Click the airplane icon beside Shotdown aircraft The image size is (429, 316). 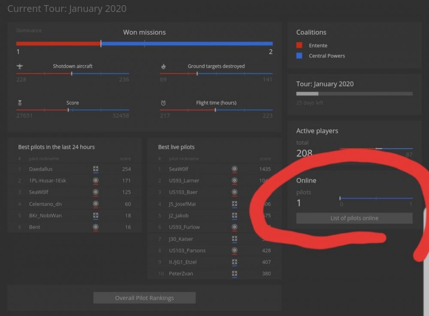[x=19, y=66]
